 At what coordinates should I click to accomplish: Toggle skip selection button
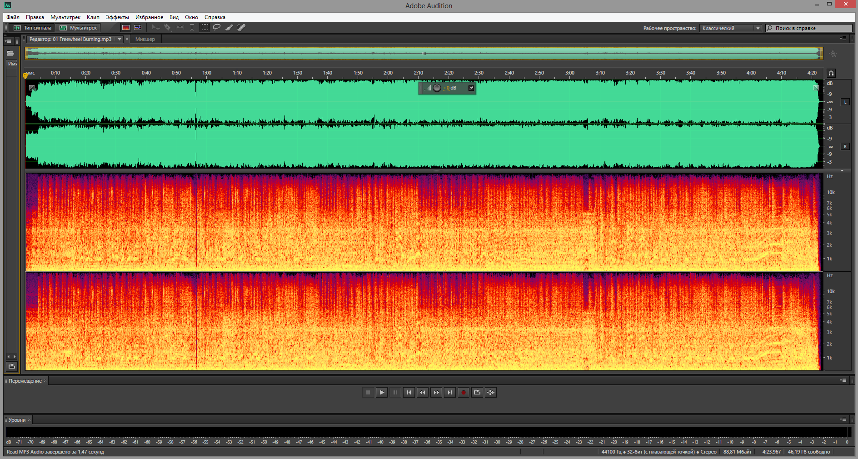coord(491,392)
